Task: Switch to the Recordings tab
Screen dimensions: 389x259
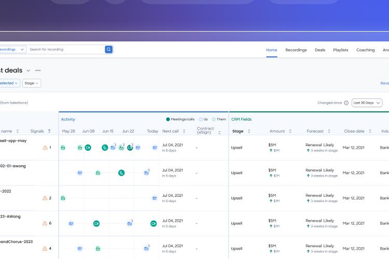Action: [296, 50]
